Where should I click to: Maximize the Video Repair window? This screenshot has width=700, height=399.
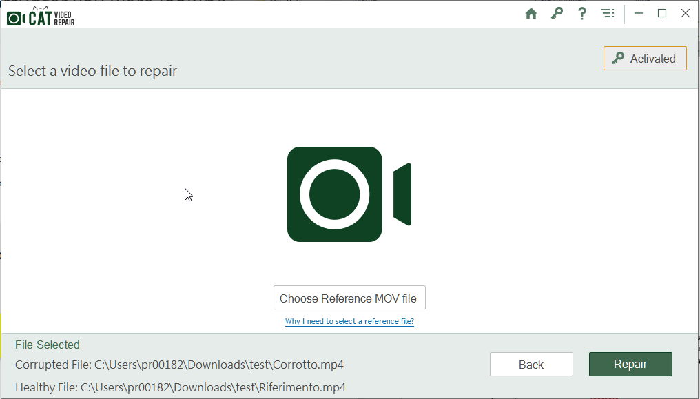[x=662, y=14]
